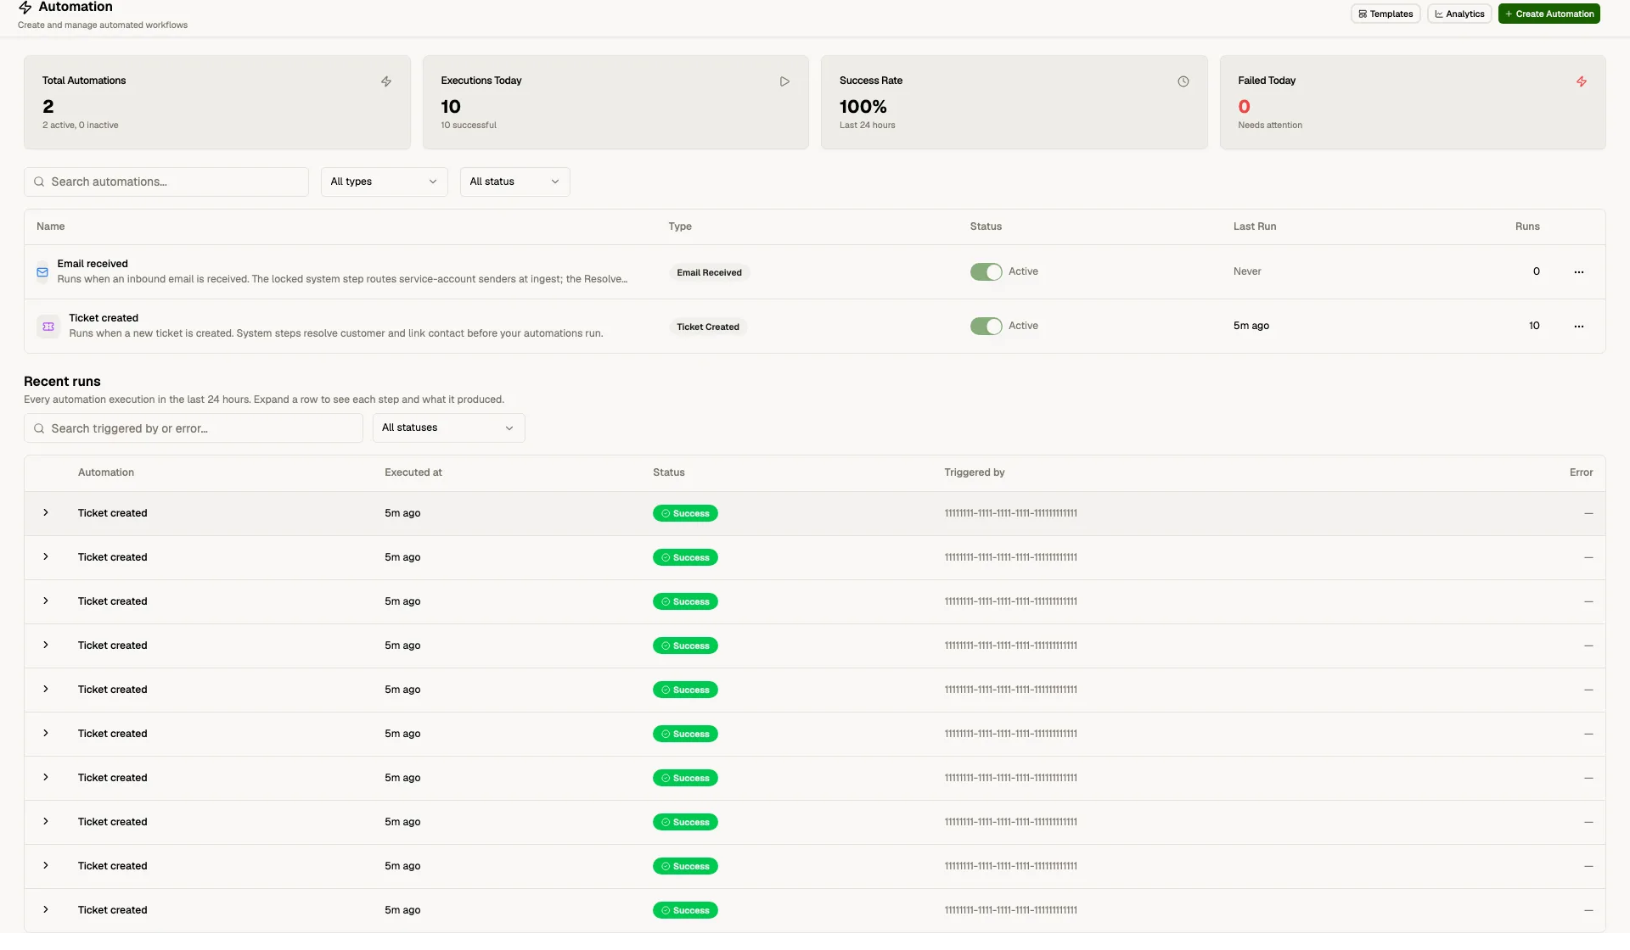
Task: Click the clock icon in Success Rate card
Action: pyautogui.click(x=1183, y=81)
